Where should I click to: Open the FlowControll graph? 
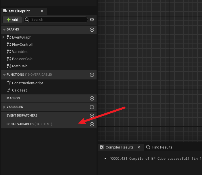click(22, 44)
